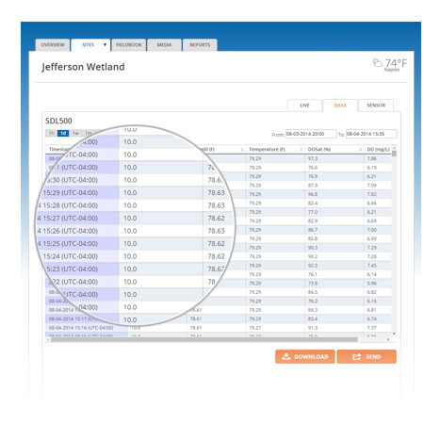Expand the SITES tab dropdown arrow
This screenshot has height=424, width=424.
point(105,44)
